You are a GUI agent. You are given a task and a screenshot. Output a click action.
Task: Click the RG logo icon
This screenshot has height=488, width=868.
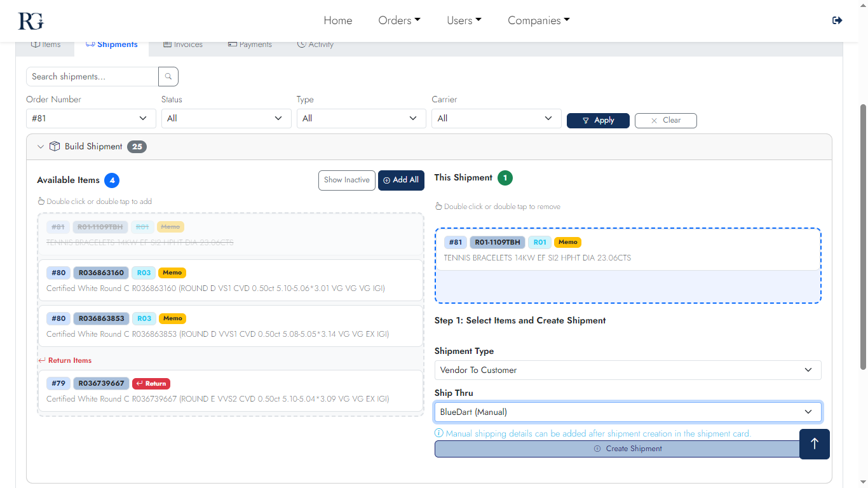click(31, 20)
